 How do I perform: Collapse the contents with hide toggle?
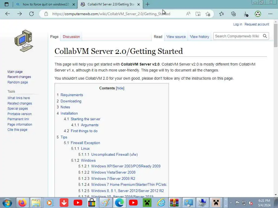tap(120, 88)
